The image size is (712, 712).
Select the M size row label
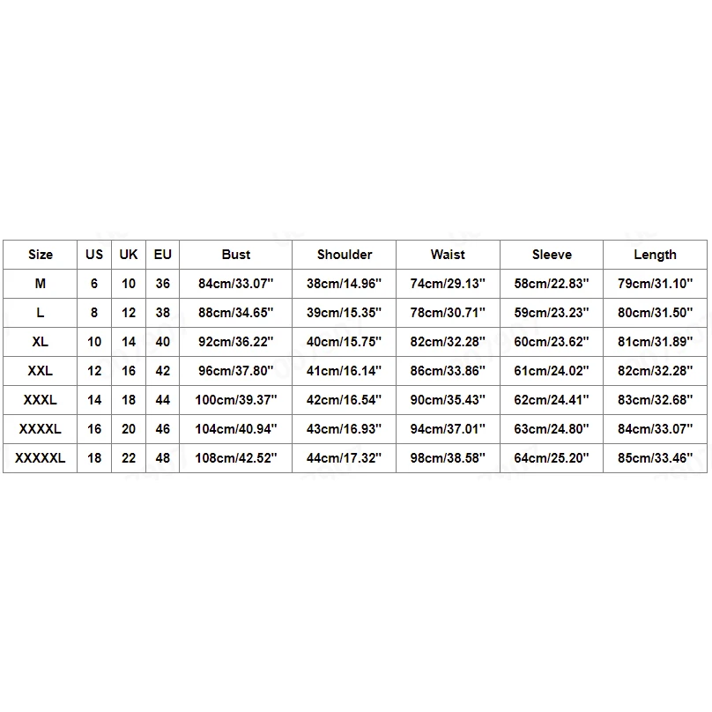click(x=41, y=284)
